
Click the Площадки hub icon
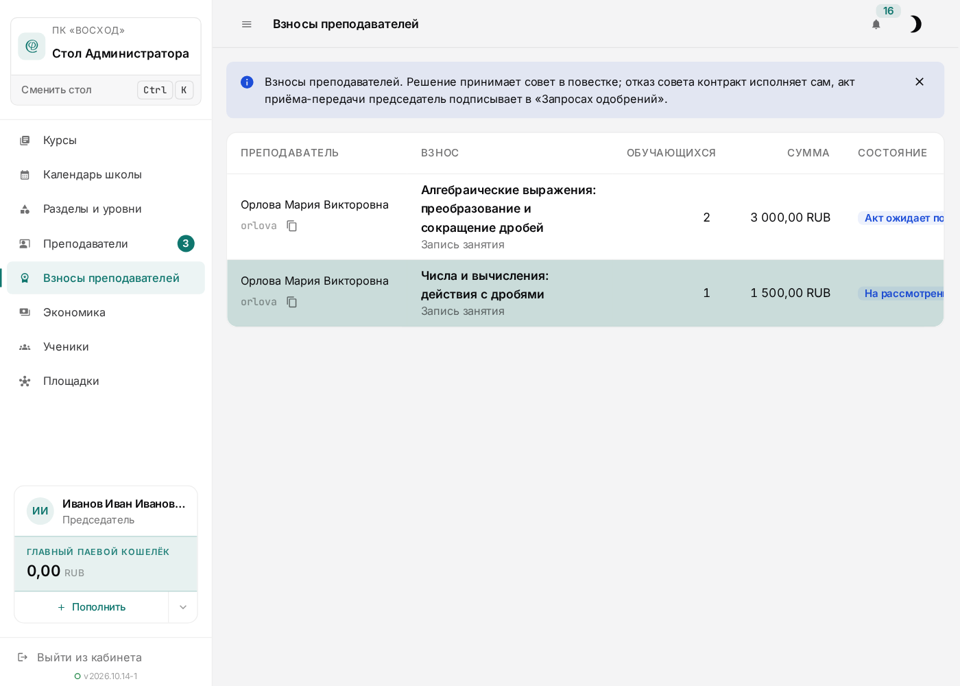click(x=25, y=381)
